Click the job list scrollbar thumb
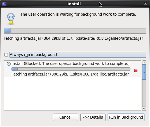 point(144,72)
